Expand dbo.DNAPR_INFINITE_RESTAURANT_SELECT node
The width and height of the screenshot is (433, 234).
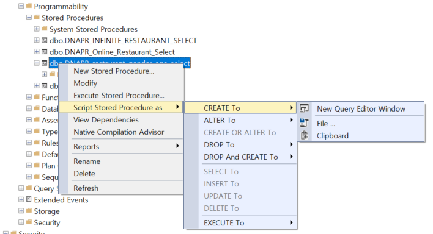click(x=37, y=40)
